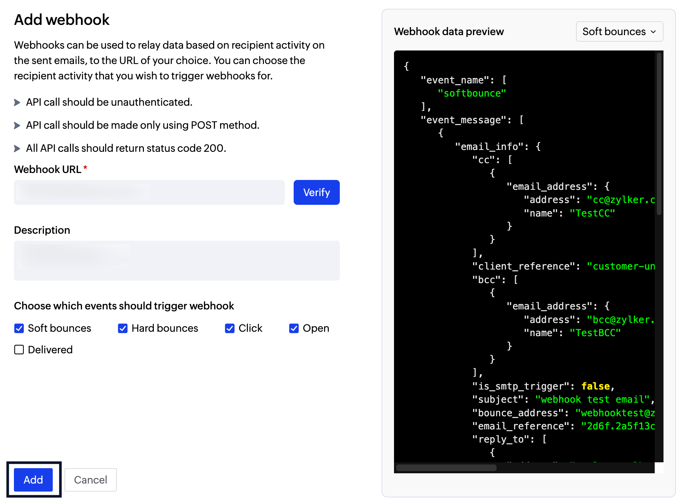The image size is (684, 504).
Task: Click the horizontal scrollbar of the preview
Action: pyautogui.click(x=446, y=468)
